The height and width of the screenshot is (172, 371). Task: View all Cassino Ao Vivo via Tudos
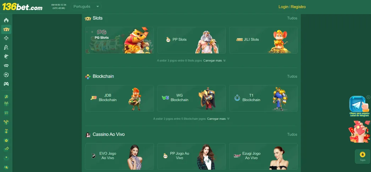(292, 134)
